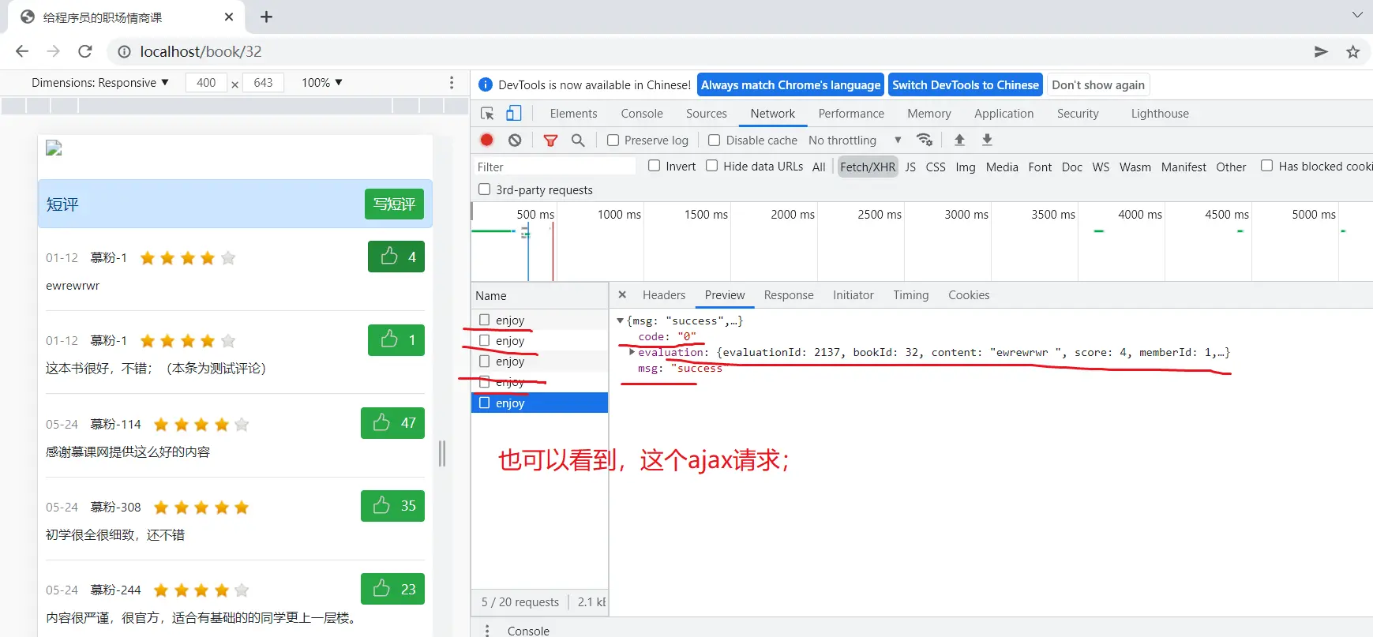Expand the evaluation object in Preview

(632, 352)
